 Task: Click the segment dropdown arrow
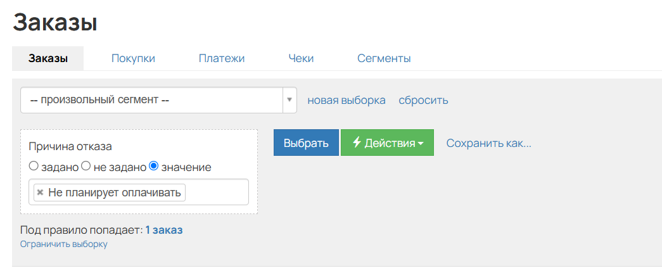tap(290, 100)
